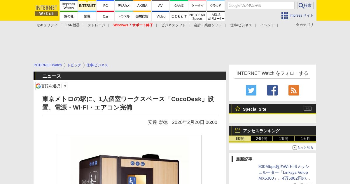
Task: Open the NETGEAR Space nav tab
Action: click(x=197, y=16)
